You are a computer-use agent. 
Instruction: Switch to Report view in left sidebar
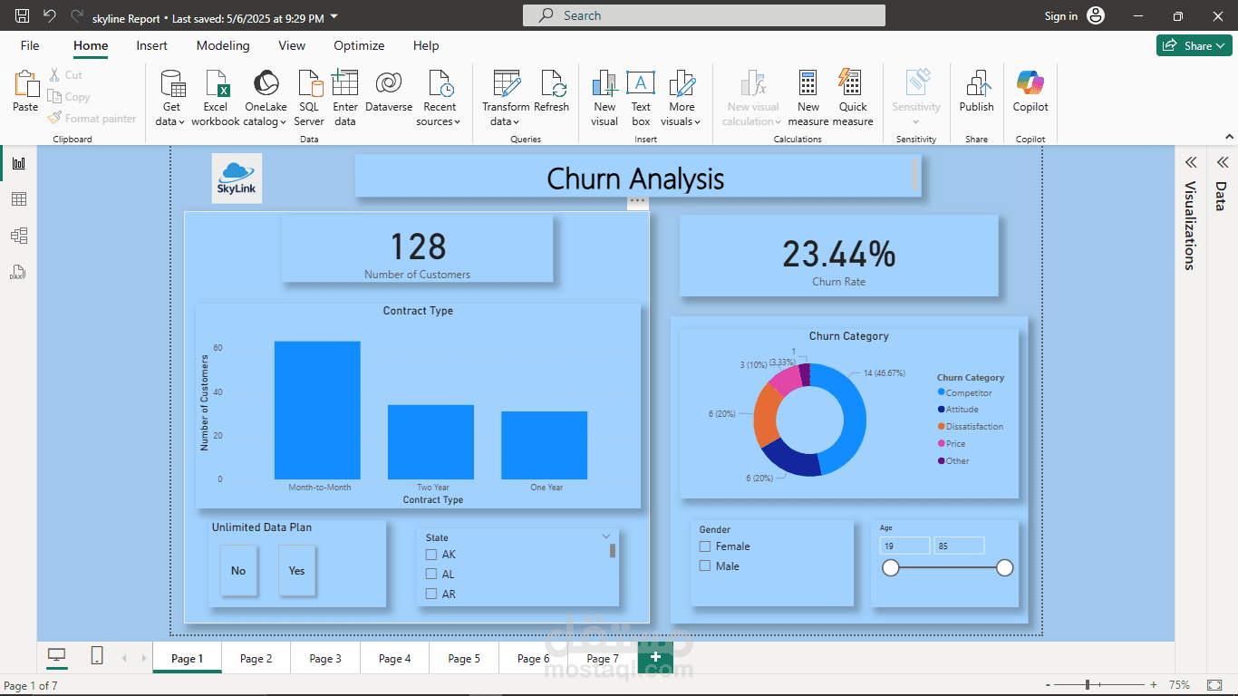click(18, 163)
